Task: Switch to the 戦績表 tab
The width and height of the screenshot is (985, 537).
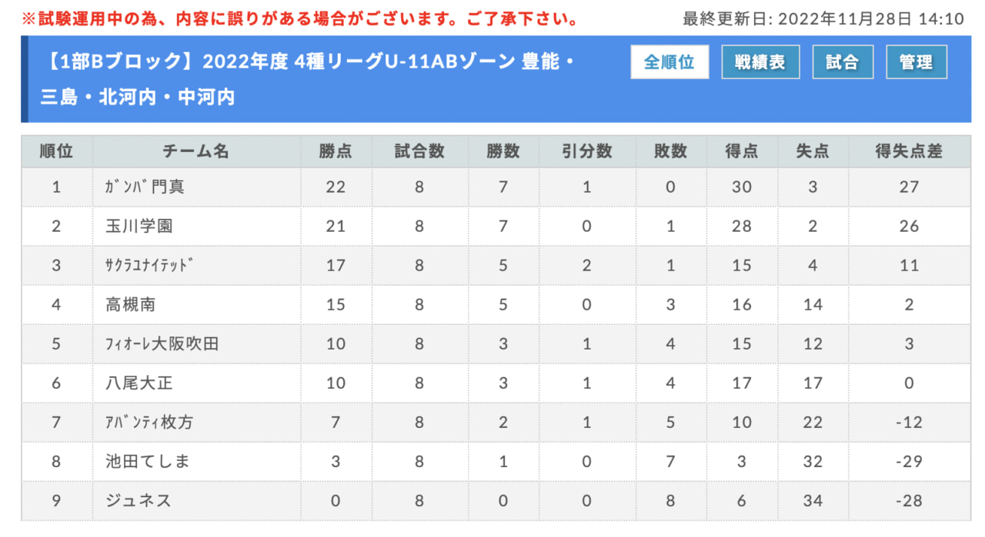Action: coord(760,62)
